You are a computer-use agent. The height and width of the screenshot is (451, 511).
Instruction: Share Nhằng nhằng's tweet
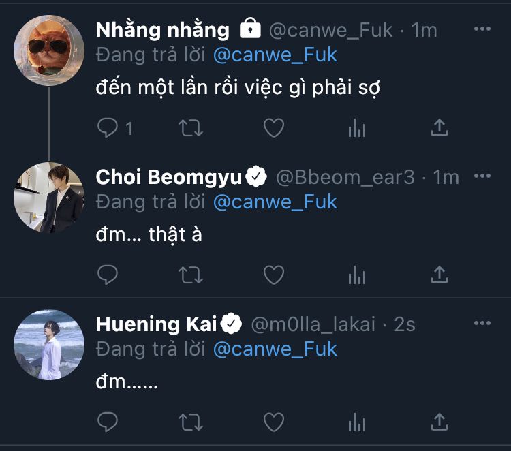coord(439,127)
